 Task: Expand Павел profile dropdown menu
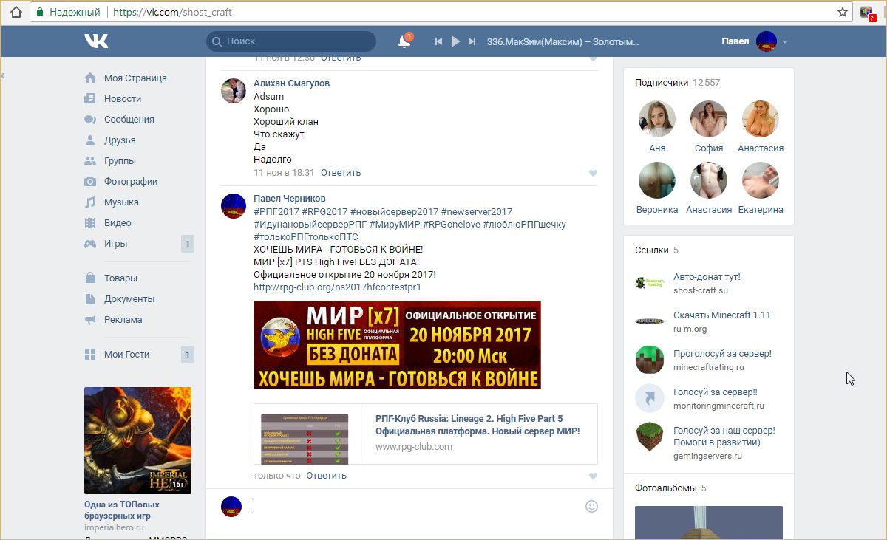pos(784,42)
